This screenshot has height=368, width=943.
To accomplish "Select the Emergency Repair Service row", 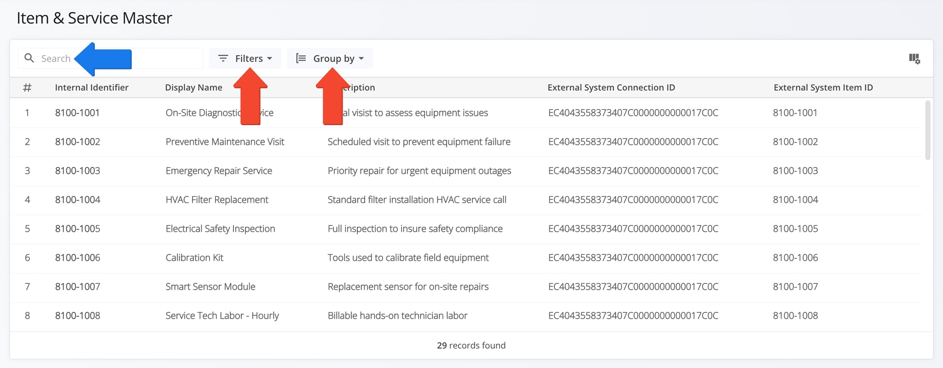I will tap(219, 171).
